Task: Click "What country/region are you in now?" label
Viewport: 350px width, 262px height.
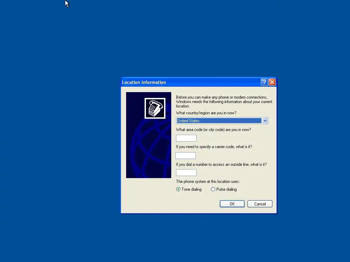Action: click(206, 113)
